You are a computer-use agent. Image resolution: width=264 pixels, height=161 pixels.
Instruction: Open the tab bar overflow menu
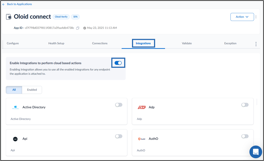coord(256,44)
